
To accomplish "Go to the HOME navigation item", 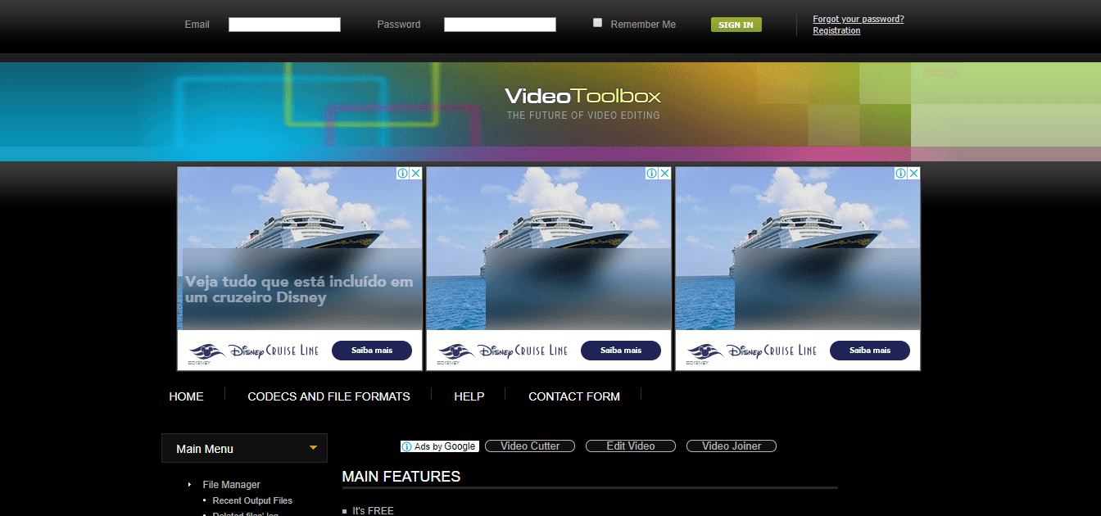I will click(x=186, y=396).
